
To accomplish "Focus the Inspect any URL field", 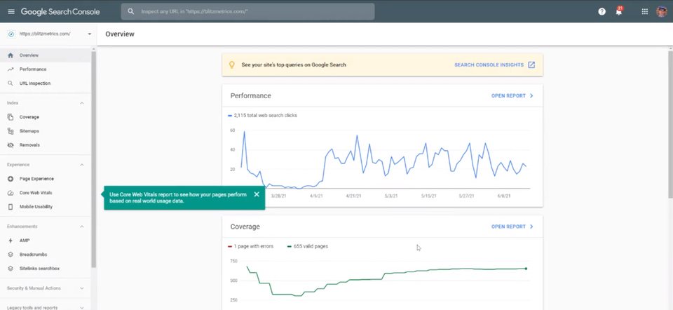I will (247, 12).
